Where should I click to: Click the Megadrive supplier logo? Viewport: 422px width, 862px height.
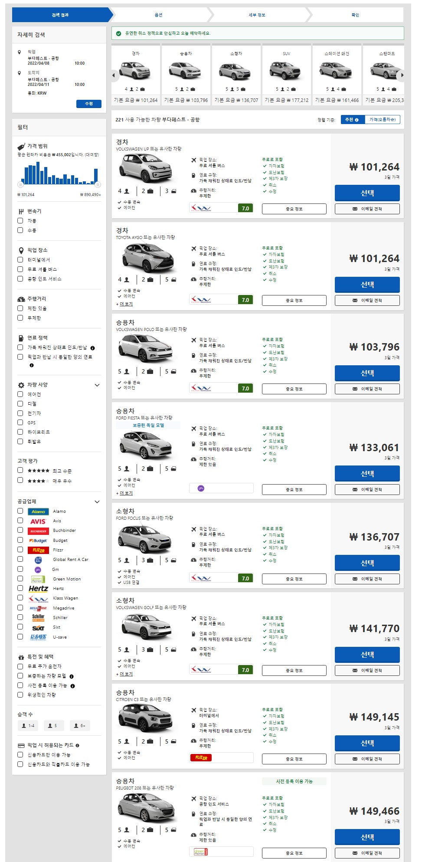coord(38,608)
